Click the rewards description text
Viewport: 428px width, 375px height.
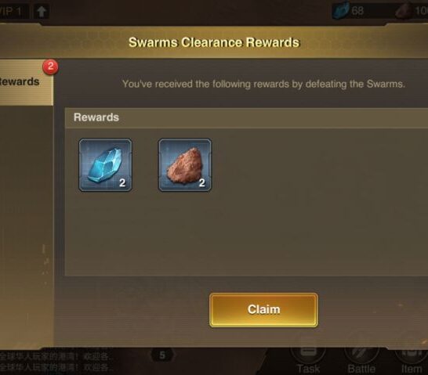pyautogui.click(x=263, y=84)
